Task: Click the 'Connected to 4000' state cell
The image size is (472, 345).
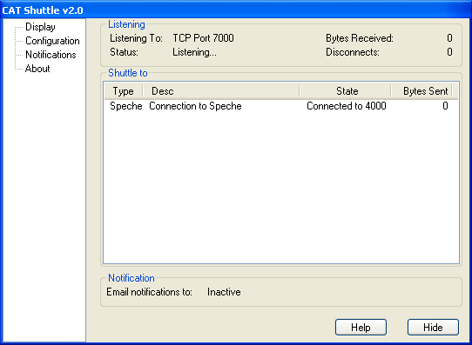Action: (x=347, y=106)
